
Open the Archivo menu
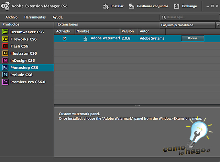11,17
